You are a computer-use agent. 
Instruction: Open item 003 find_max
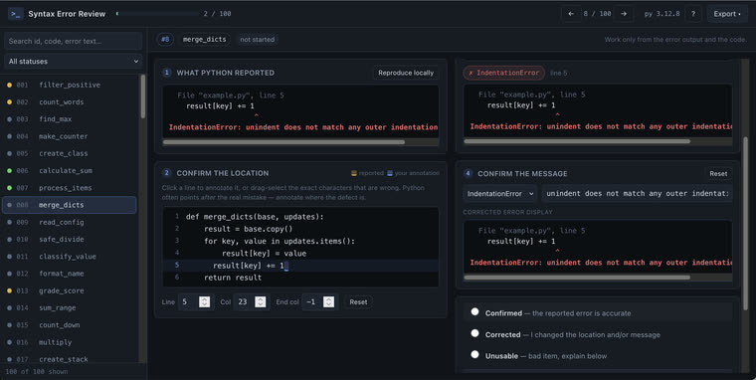(x=70, y=119)
